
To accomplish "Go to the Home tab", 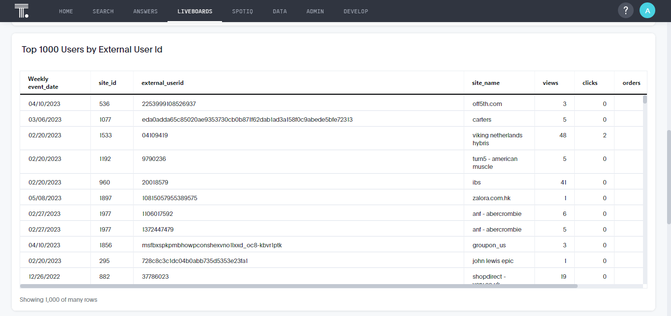I will [x=66, y=11].
